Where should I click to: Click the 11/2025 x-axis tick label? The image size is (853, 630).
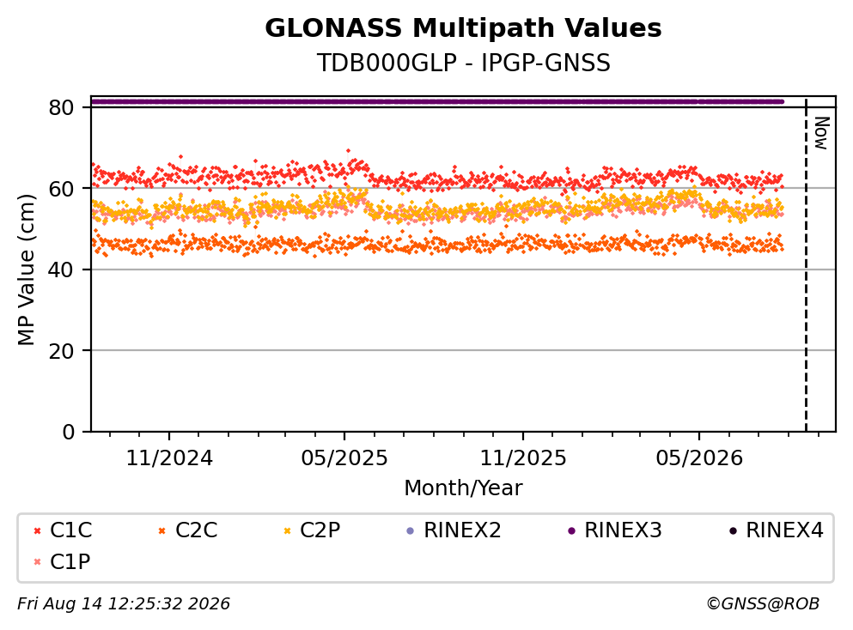tap(523, 458)
